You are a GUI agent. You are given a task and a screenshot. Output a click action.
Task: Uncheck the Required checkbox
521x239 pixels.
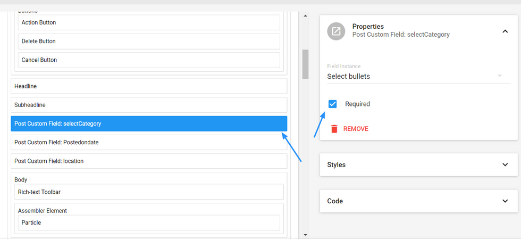(333, 104)
